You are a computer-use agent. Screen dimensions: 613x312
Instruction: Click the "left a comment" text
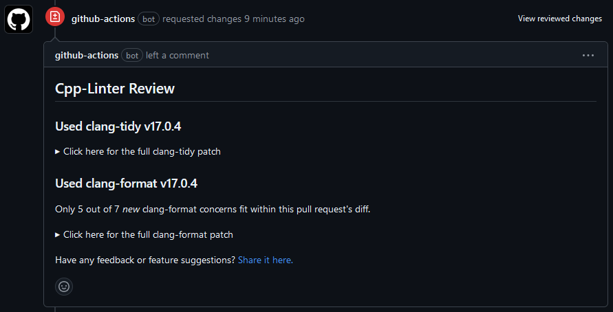pos(178,55)
